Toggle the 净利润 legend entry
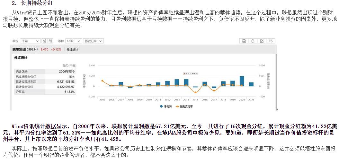This screenshot has width=339, height=161. pyautogui.click(x=166, y=106)
